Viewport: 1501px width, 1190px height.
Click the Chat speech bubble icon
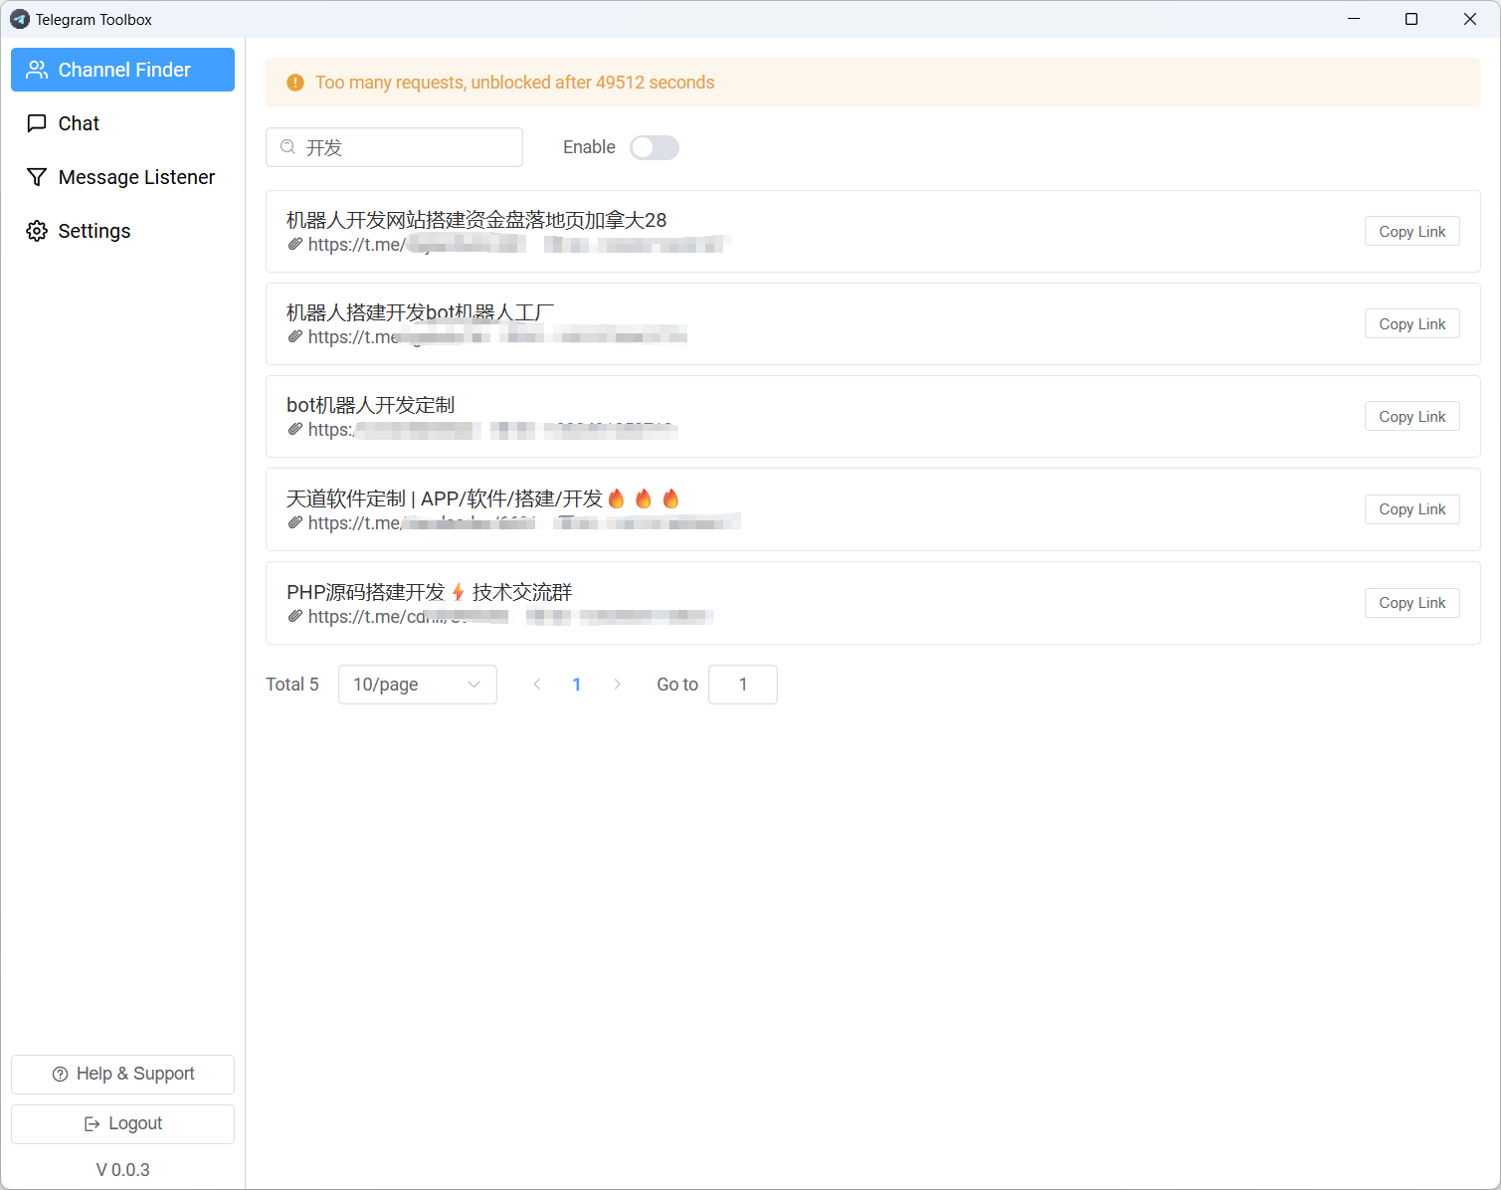[x=37, y=123]
